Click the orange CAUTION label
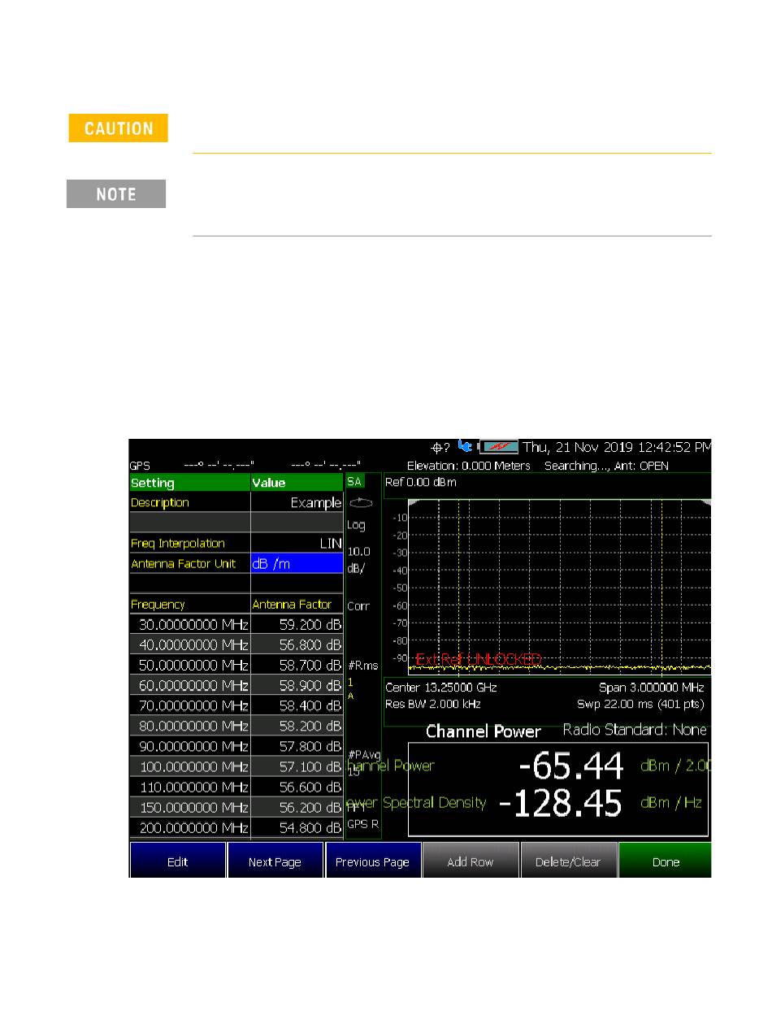The width and height of the screenshot is (772, 1024). pyautogui.click(x=118, y=128)
